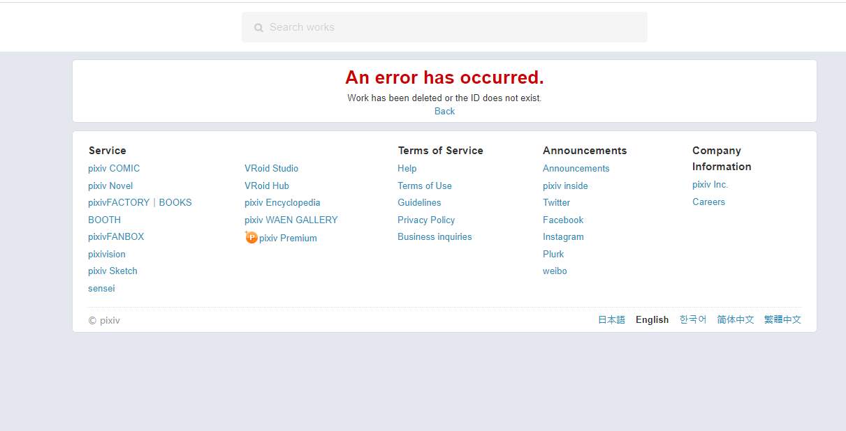Switch language to 한국어

tap(693, 320)
